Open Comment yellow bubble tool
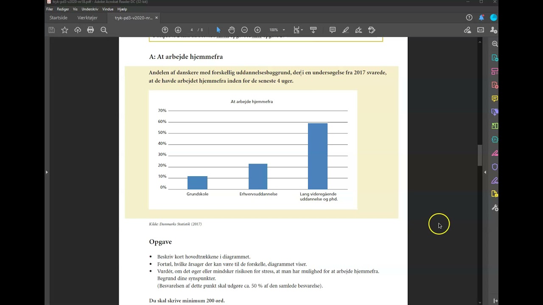 click(x=495, y=99)
